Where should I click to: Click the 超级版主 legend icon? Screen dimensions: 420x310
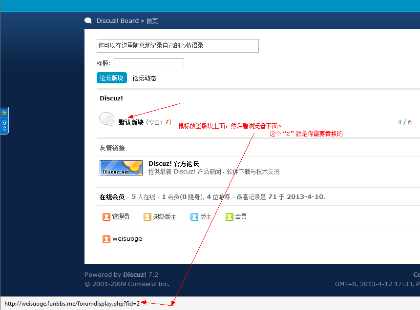pos(147,217)
